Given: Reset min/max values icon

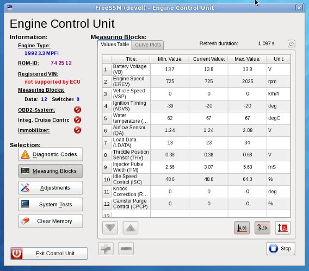Looking at the screenshot, I should click(x=283, y=228).
